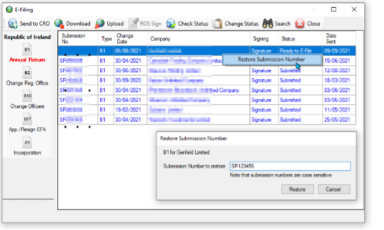
Task: Select the B77 App./Resign EFA icon
Action: (x=27, y=119)
